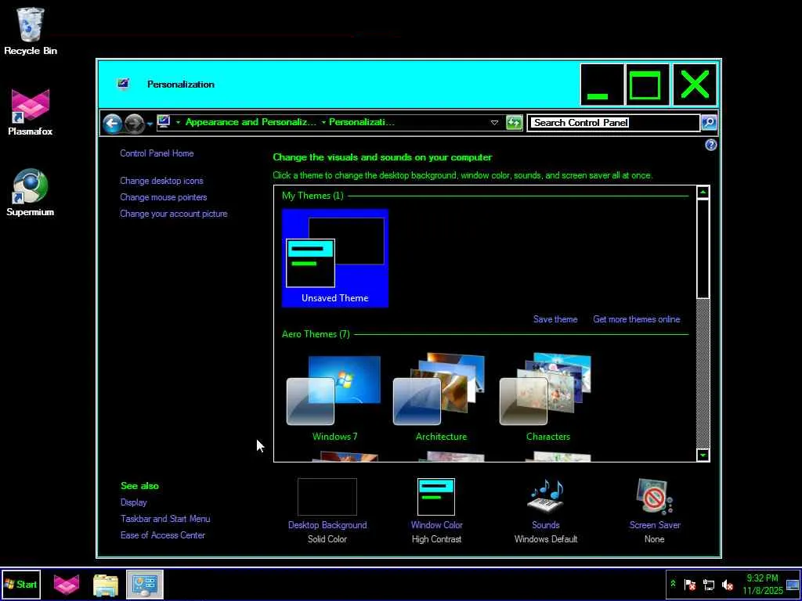Open Change desktop icons link

click(161, 181)
